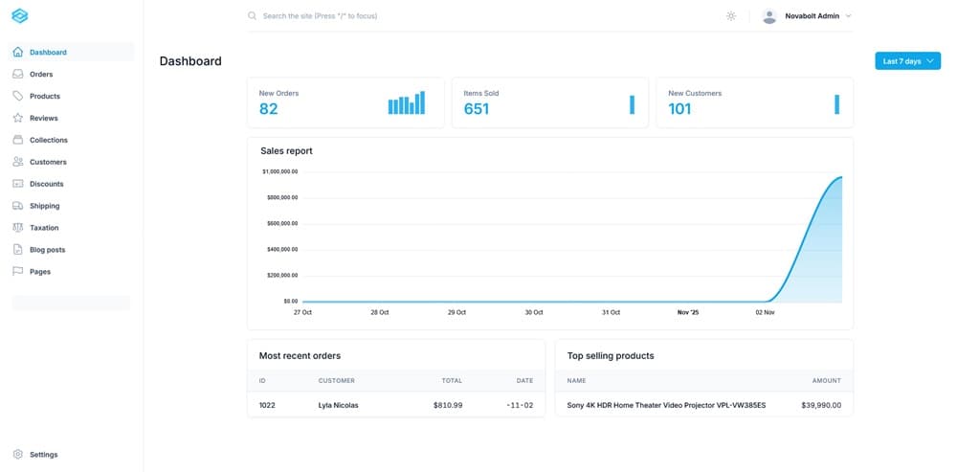The image size is (957, 472).
Task: Click the Dashboard home icon
Action: [x=18, y=53]
